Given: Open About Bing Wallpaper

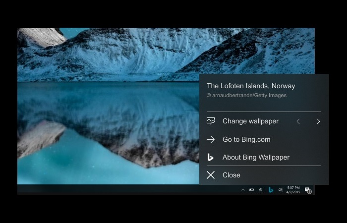Looking at the screenshot, I should [256, 157].
